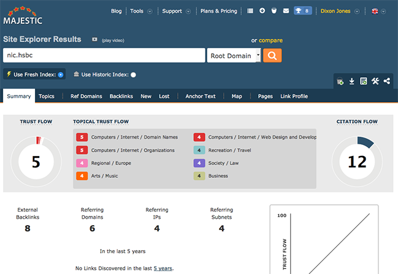
Task: Select Use Historic Index radio button
Action: click(133, 75)
